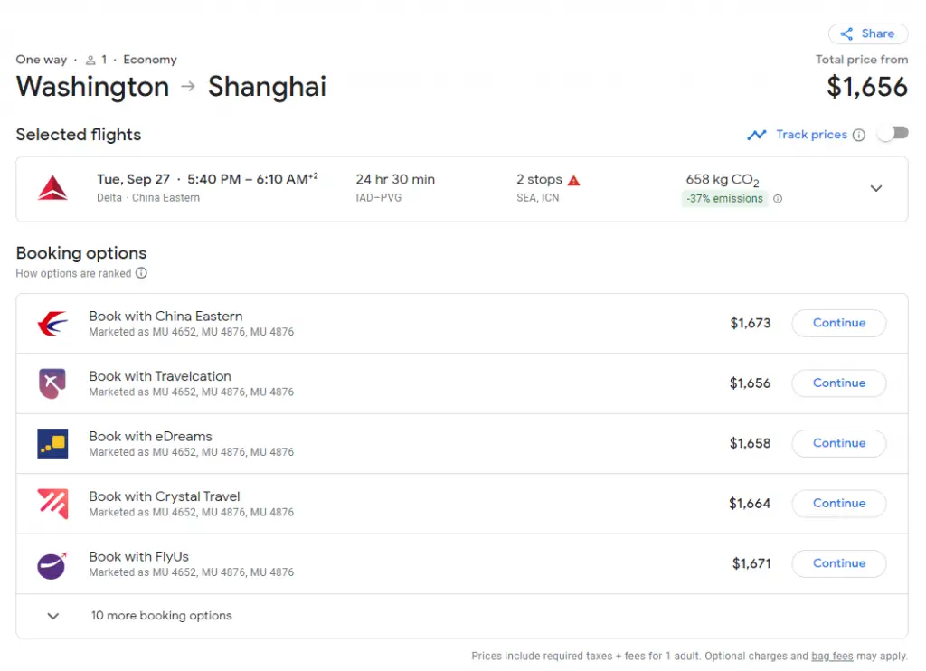926x671 pixels.
Task: Select the Crystal Travel logo
Action: pos(52,503)
